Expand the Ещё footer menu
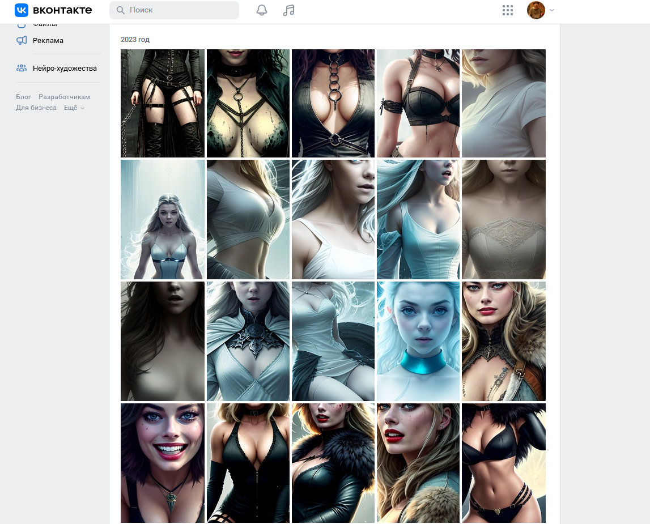 74,108
